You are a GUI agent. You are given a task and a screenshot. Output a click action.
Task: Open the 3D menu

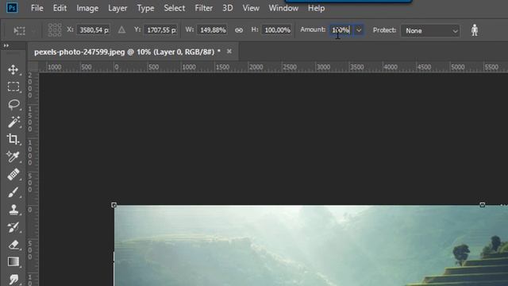point(228,8)
